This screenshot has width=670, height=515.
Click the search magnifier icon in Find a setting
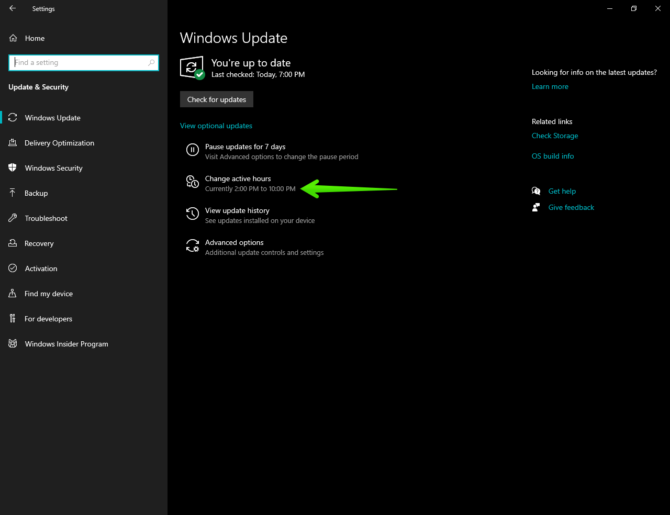coord(151,63)
